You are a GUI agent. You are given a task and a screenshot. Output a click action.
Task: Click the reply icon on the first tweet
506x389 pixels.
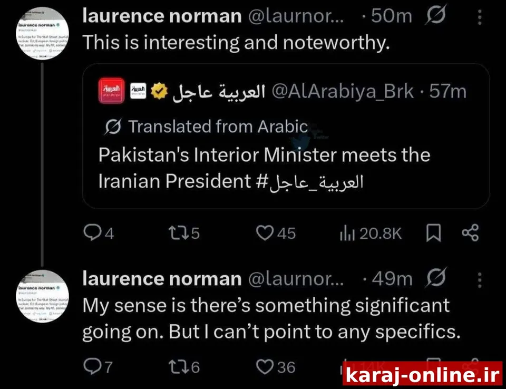[92, 233]
